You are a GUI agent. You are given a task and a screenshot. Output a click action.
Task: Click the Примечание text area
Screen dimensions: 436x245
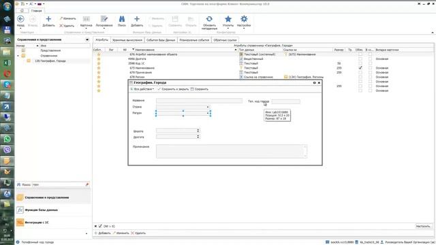click(x=232, y=151)
